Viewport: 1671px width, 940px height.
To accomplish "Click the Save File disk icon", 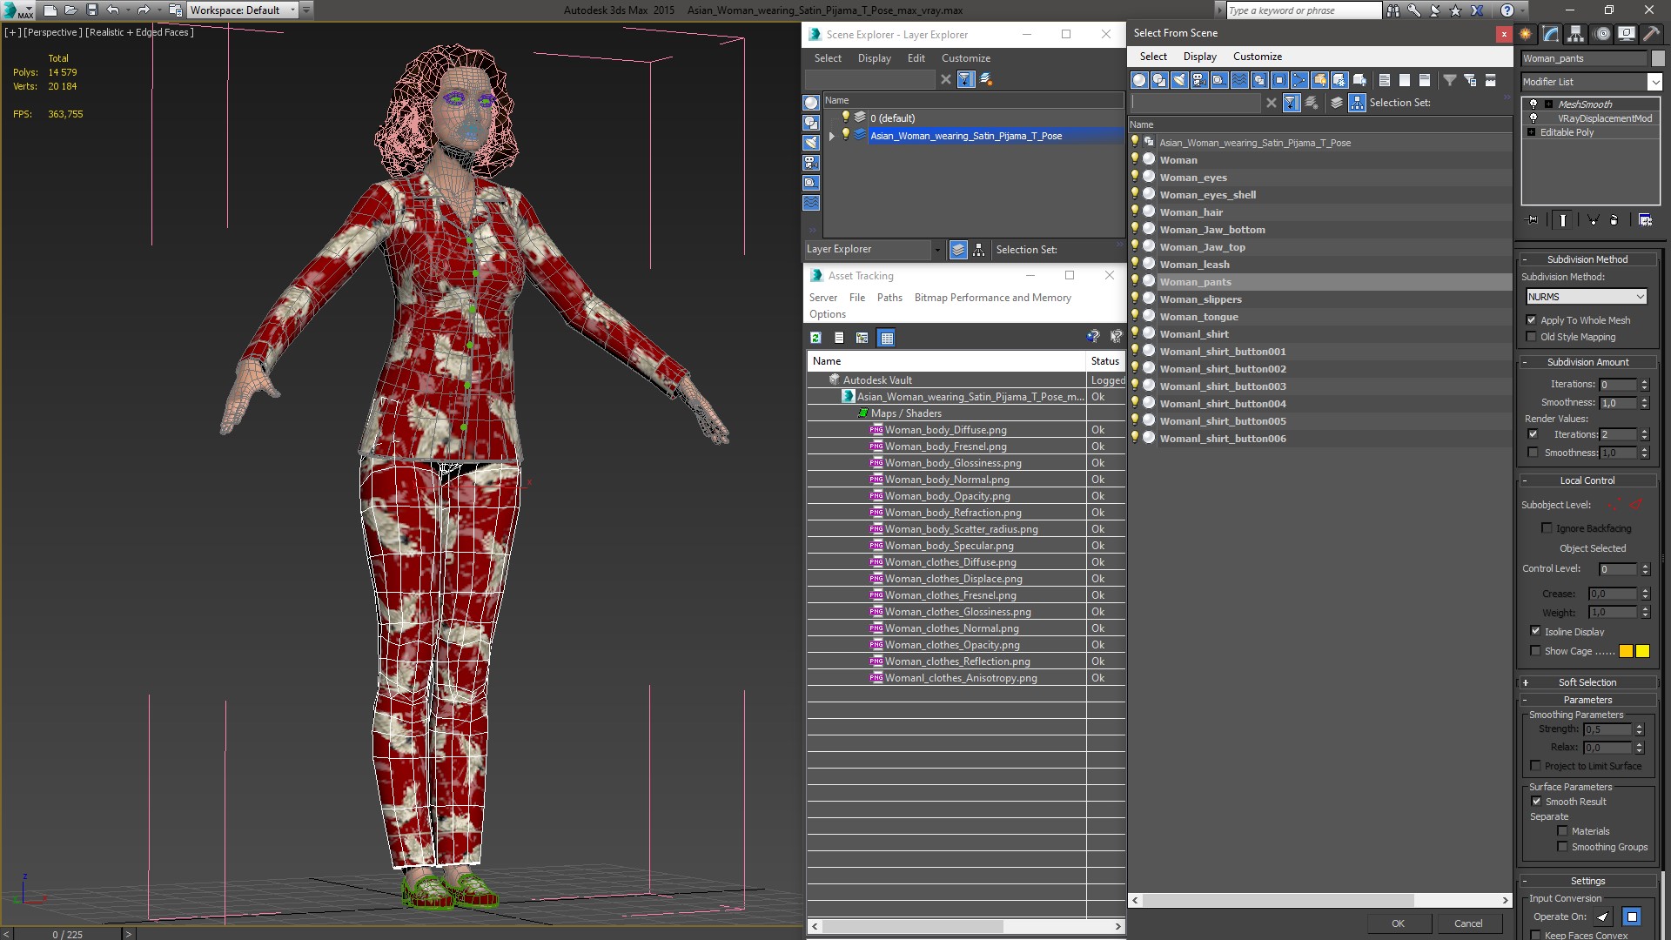I will (92, 10).
